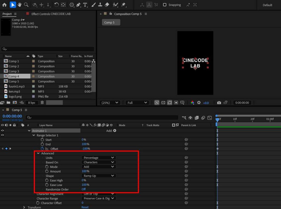Image resolution: width=281 pixels, height=209 pixels.
Task: Click the Offset -100% value
Action: click(86, 148)
